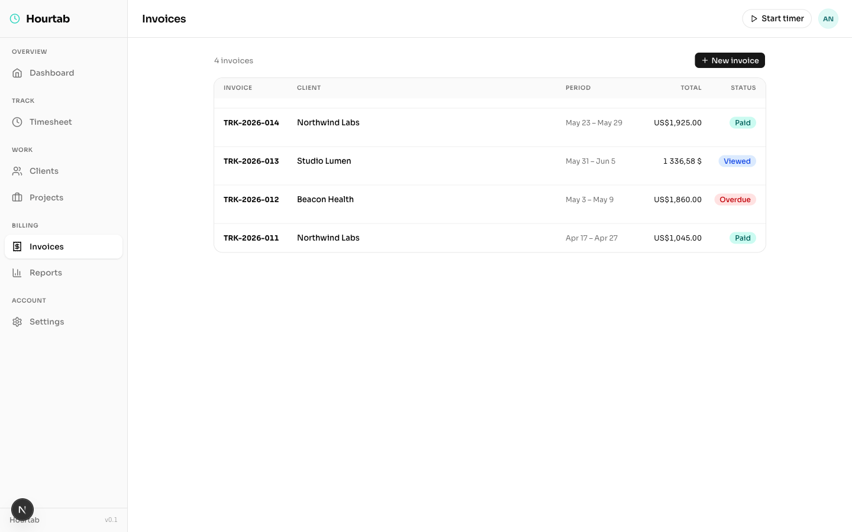The image size is (852, 532).
Task: Open invoice TRK-2026-012
Action: click(x=251, y=200)
